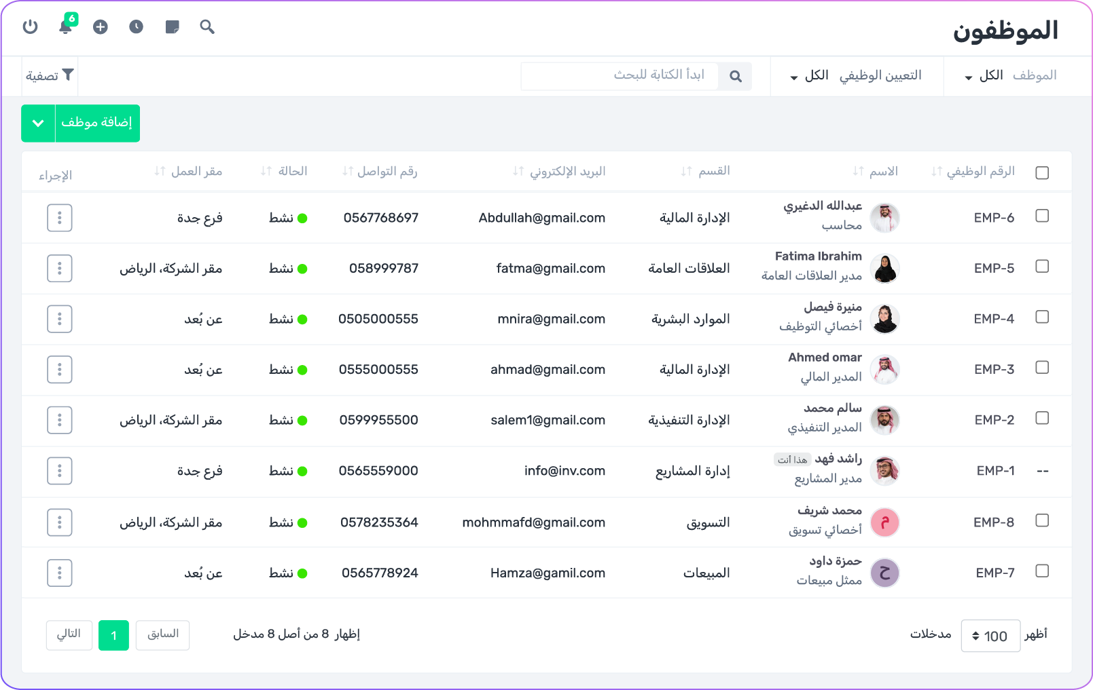The image size is (1093, 690).
Task: Expand the arrow beside إضافة موظف
Action: (38, 123)
